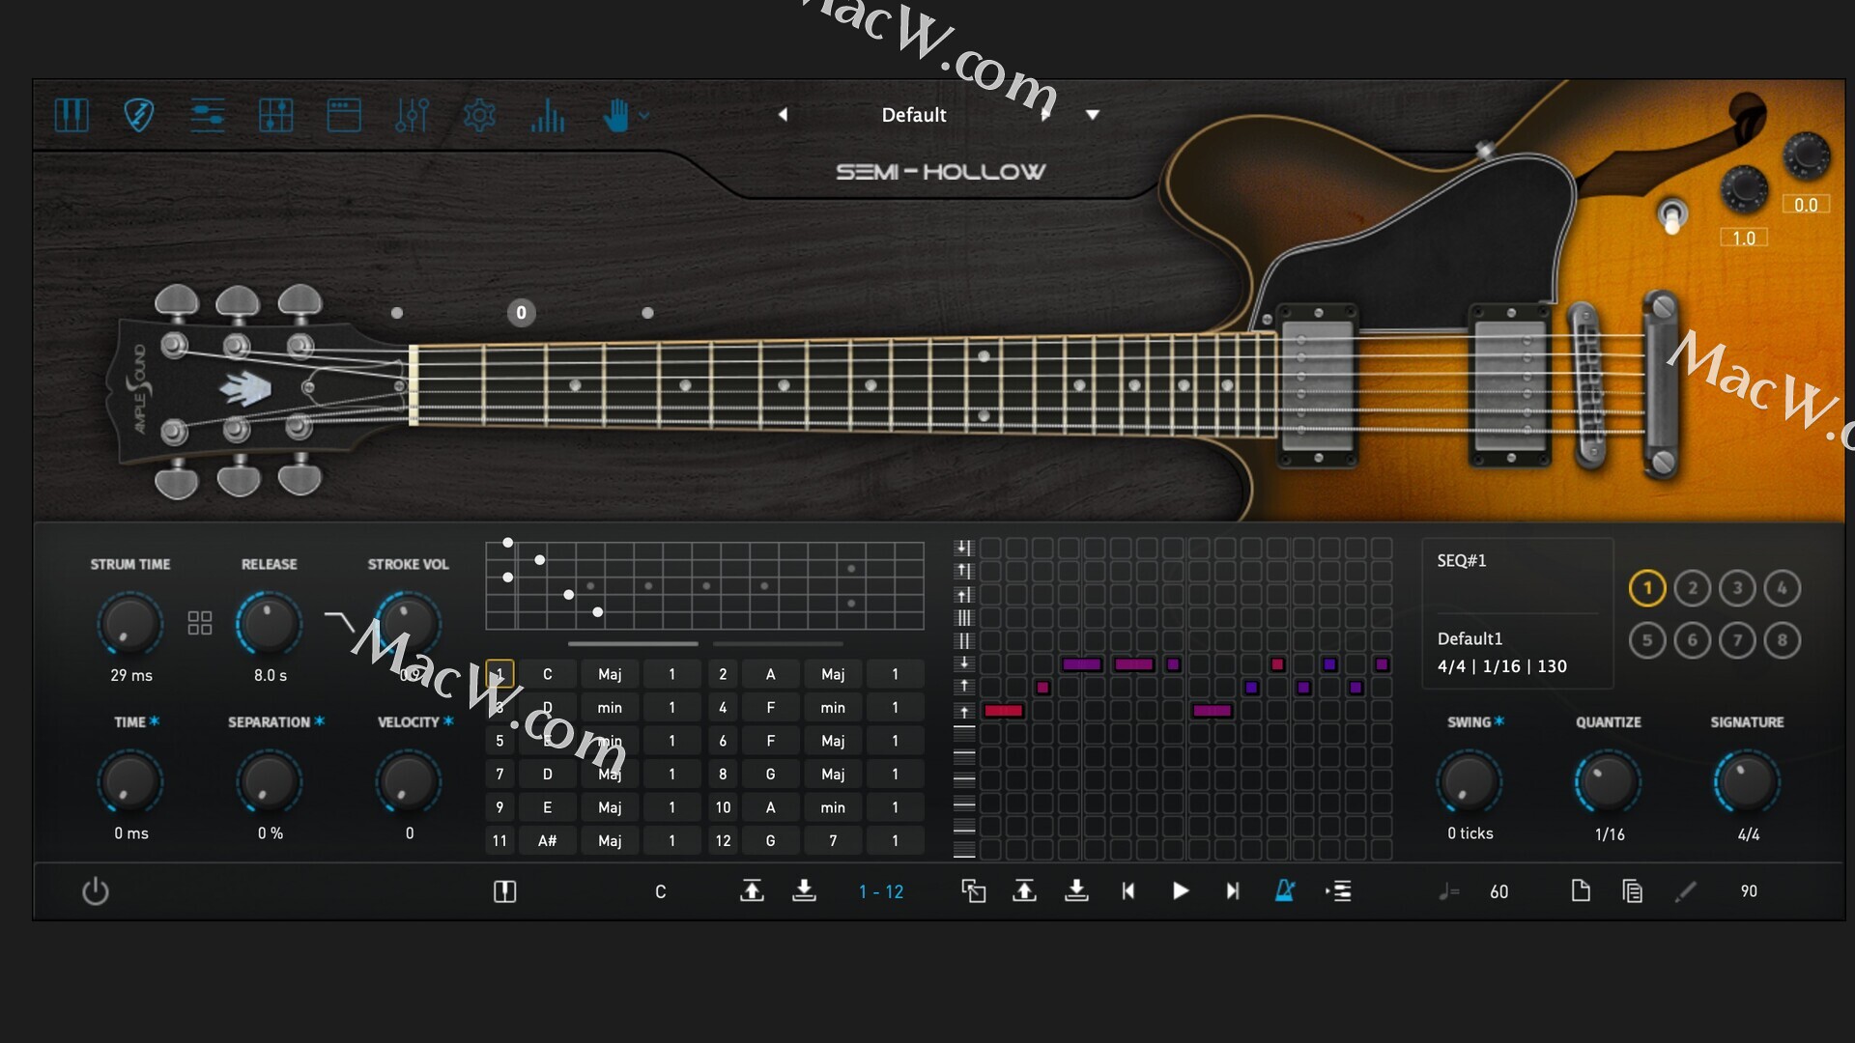Screen dimensions: 1855x1043
Task: Open the amp window panel icon
Action: click(x=344, y=115)
